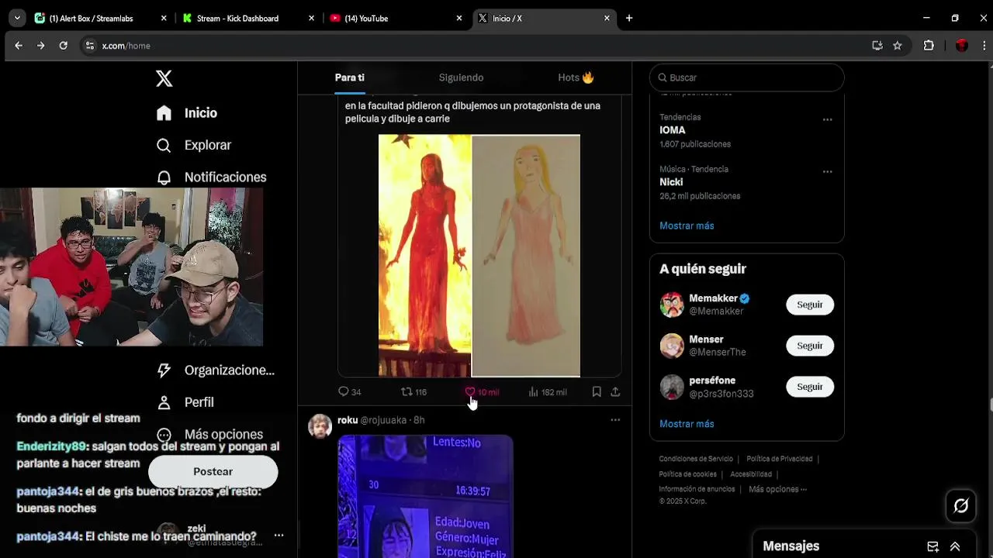The height and width of the screenshot is (558, 993).
Task: Open a new browser tab
Action: (x=629, y=19)
